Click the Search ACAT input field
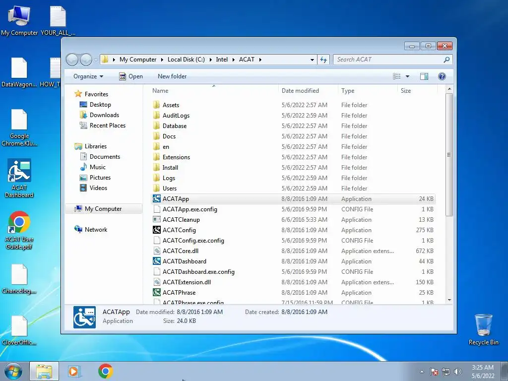508x381 pixels. (389, 60)
